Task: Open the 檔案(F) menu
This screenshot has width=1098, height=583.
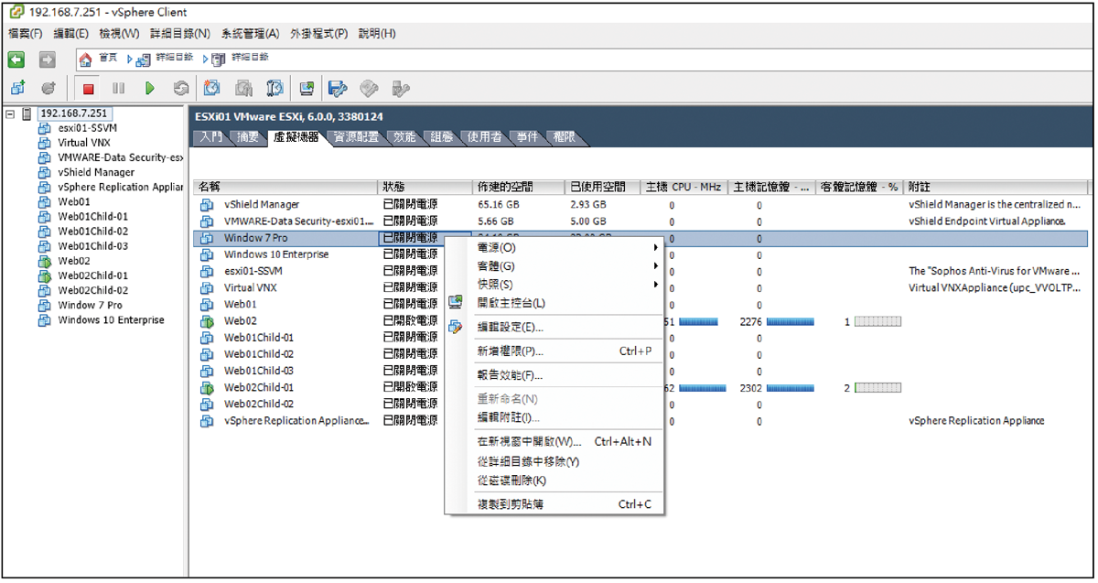Action: [26, 34]
